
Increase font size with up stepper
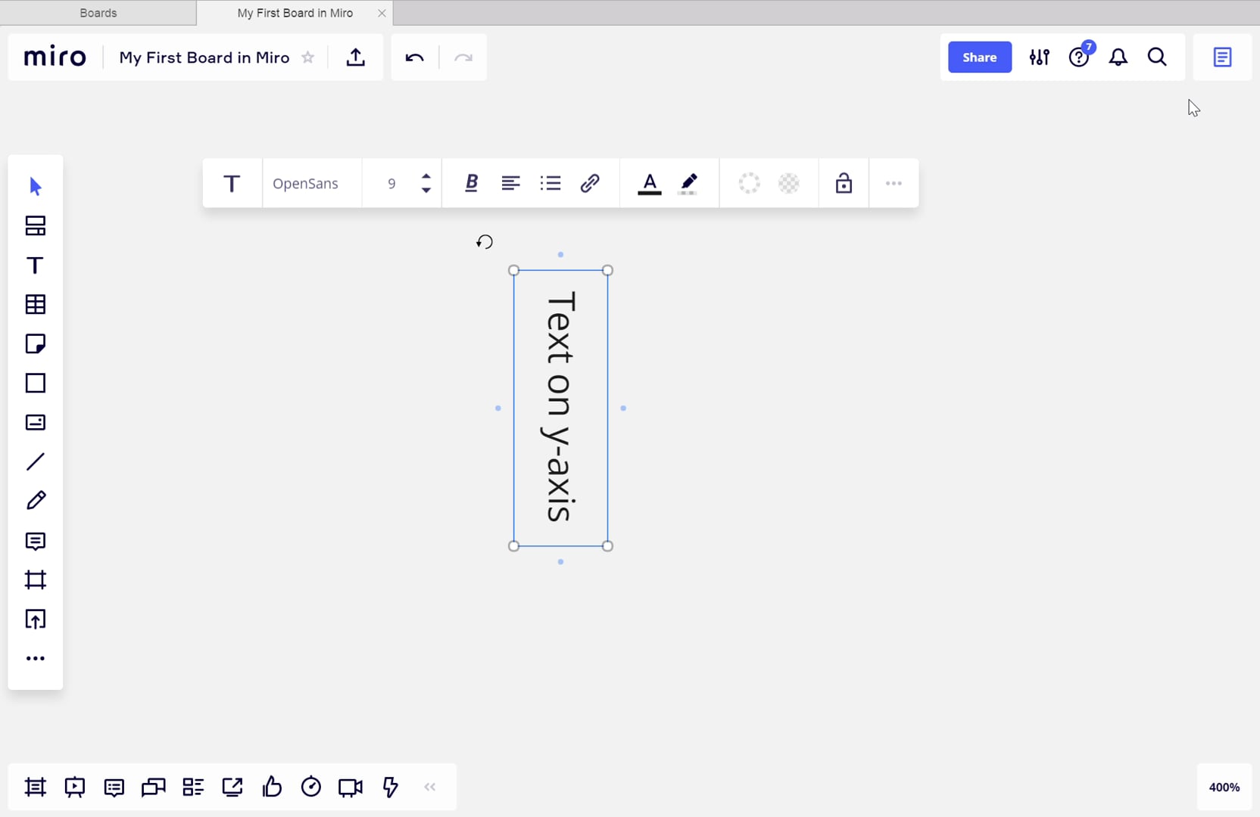426,176
